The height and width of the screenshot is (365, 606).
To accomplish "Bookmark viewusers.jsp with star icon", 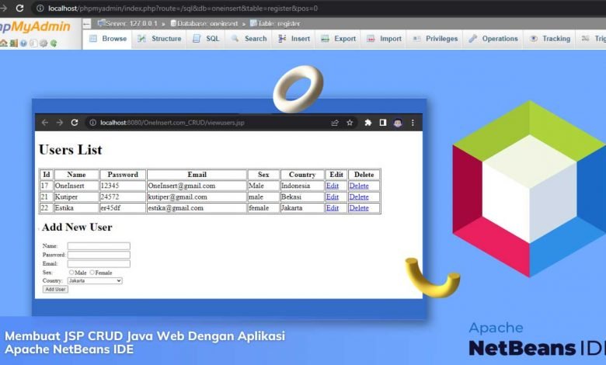I will point(350,123).
